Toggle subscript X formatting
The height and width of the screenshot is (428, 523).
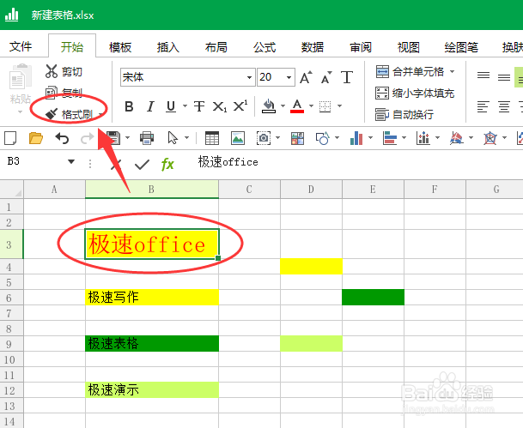tap(220, 106)
